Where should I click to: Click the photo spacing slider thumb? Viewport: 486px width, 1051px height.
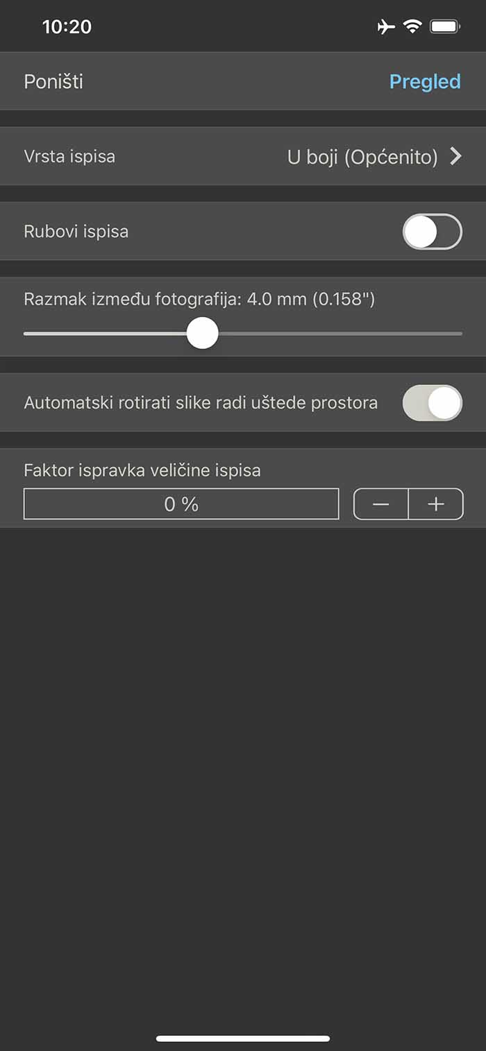pyautogui.click(x=203, y=334)
